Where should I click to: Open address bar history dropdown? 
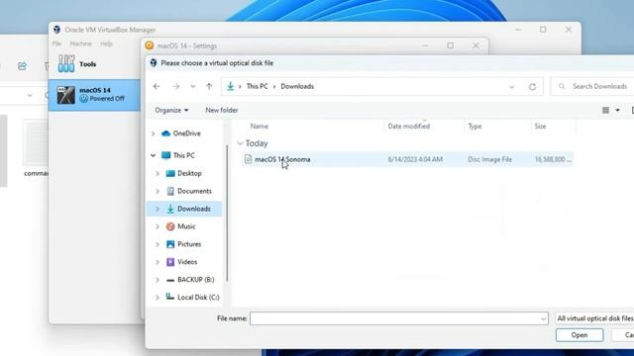[x=512, y=86]
